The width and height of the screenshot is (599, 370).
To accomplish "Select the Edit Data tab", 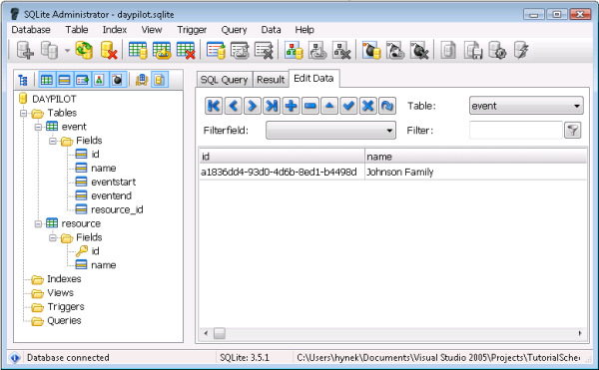I will pos(313,78).
